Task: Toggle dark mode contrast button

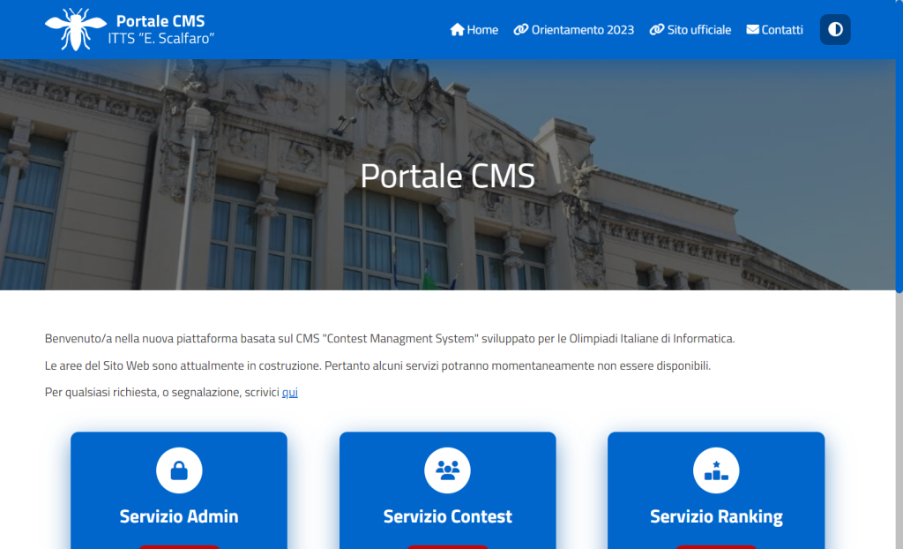Action: pos(835,29)
